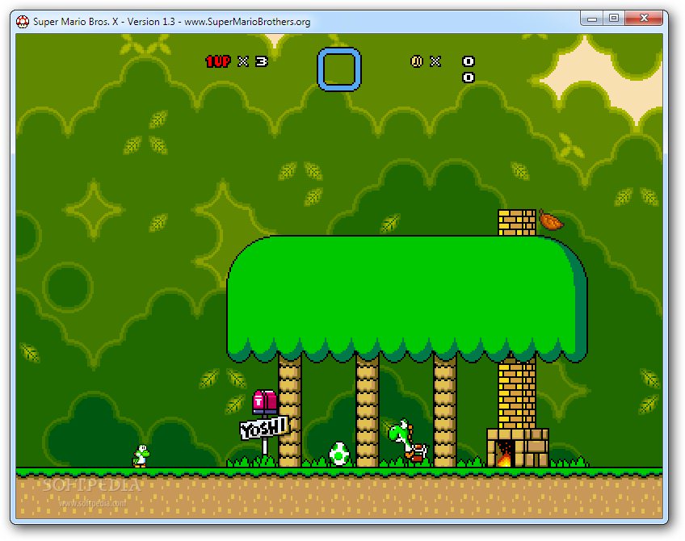Minimize the Super Mario Bros. X window
Image resolution: width=685 pixels, height=541 pixels.
[592, 18]
